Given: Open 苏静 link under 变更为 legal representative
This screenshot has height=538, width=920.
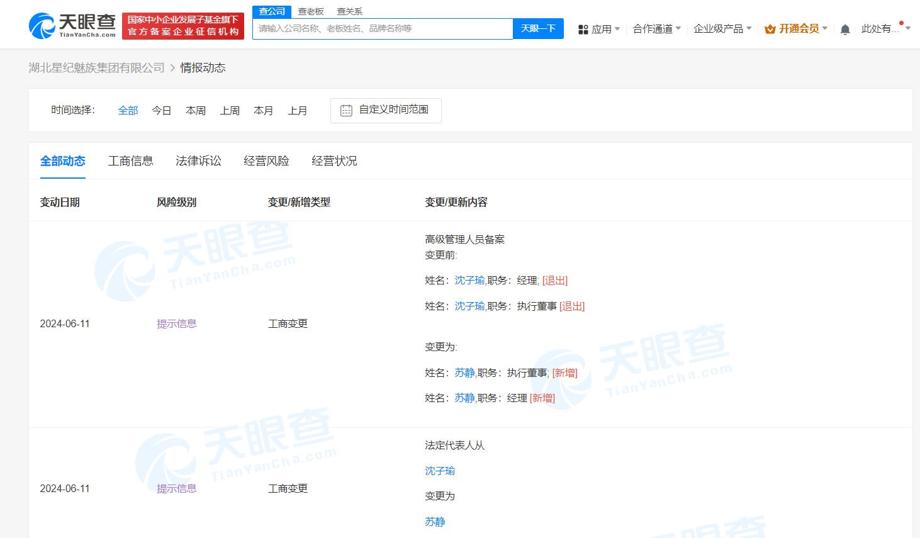Looking at the screenshot, I should [x=435, y=522].
